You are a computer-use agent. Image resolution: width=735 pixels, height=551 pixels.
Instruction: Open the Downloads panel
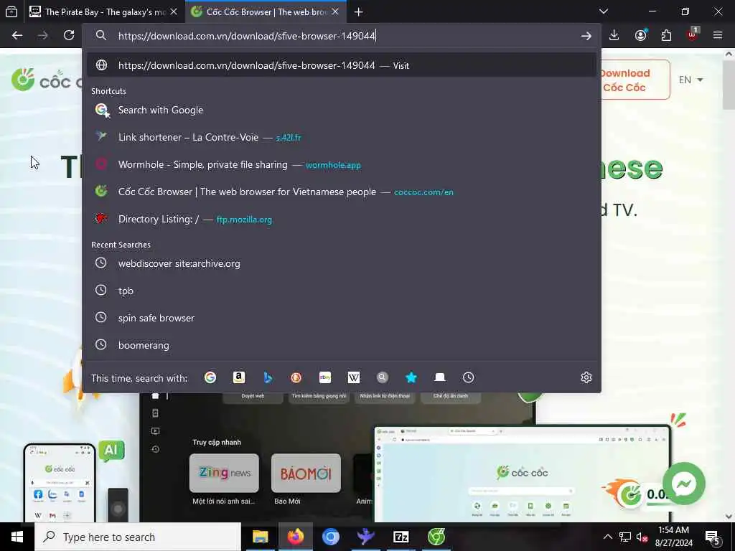tap(614, 36)
